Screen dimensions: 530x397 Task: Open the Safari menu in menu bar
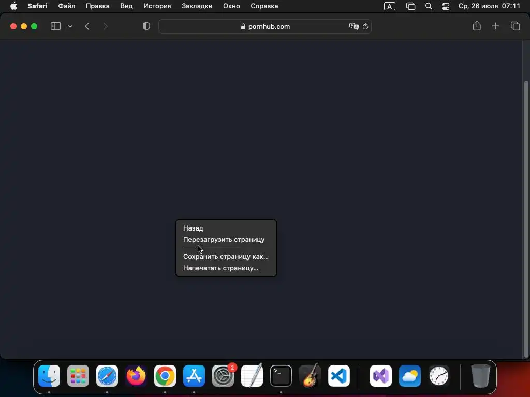(37, 6)
